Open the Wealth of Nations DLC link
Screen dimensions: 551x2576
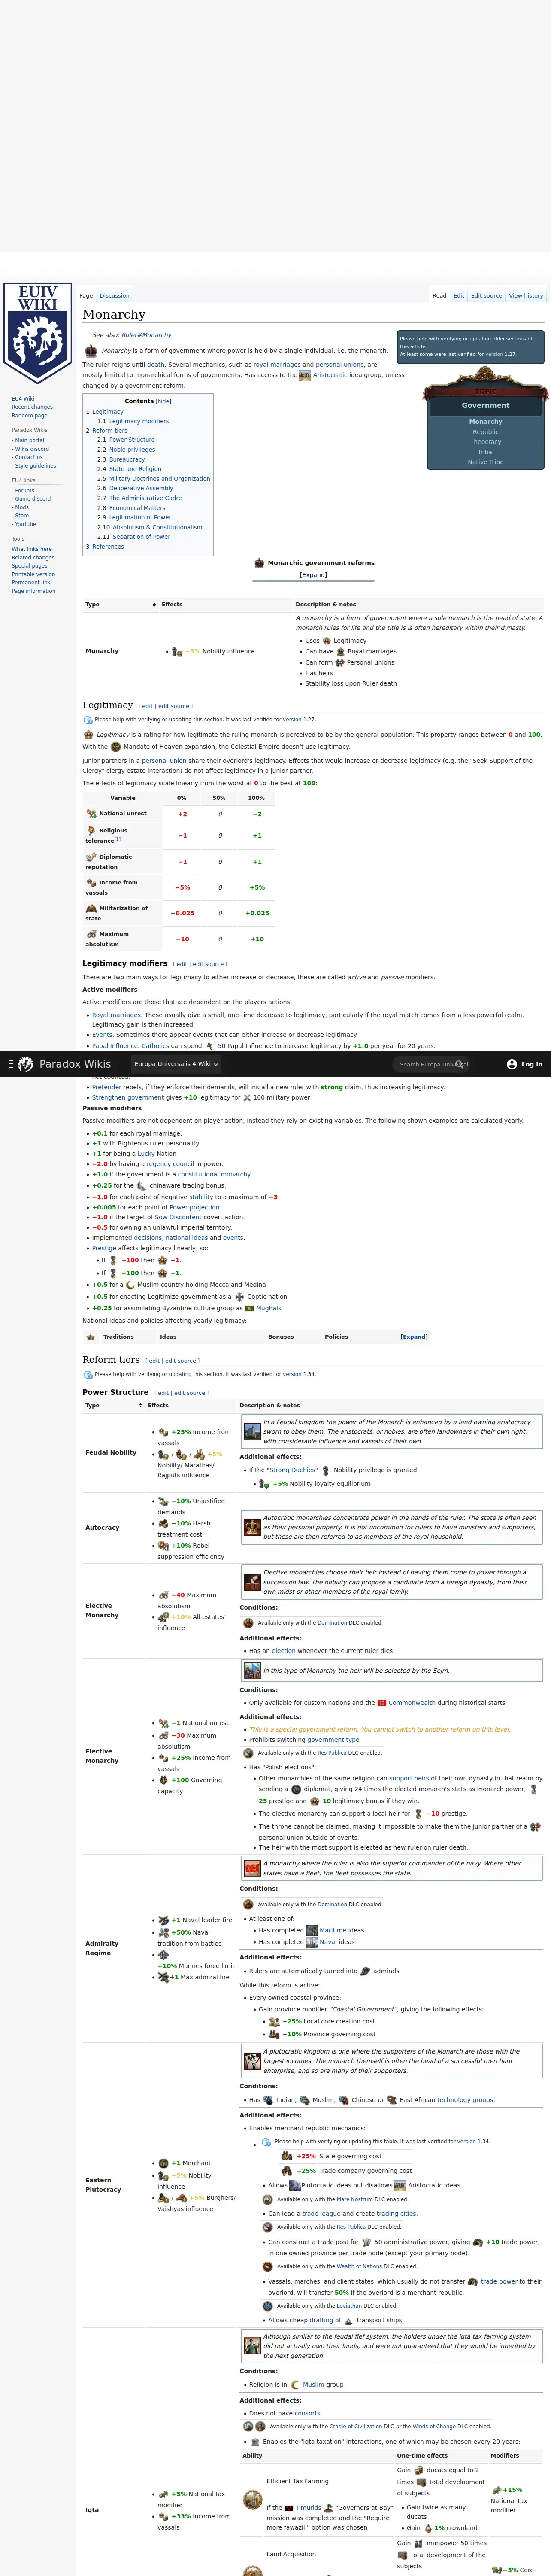click(359, 2266)
